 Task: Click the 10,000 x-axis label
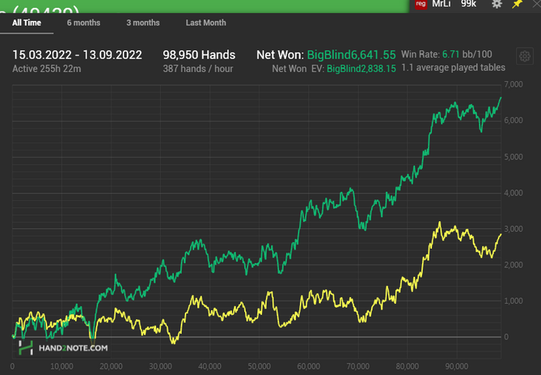(x=62, y=366)
